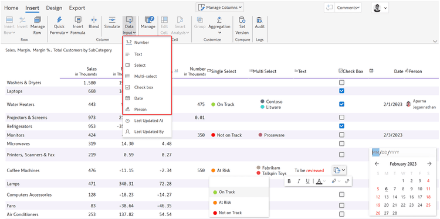Insert hyperlink from text format toolbar

(x=347, y=181)
